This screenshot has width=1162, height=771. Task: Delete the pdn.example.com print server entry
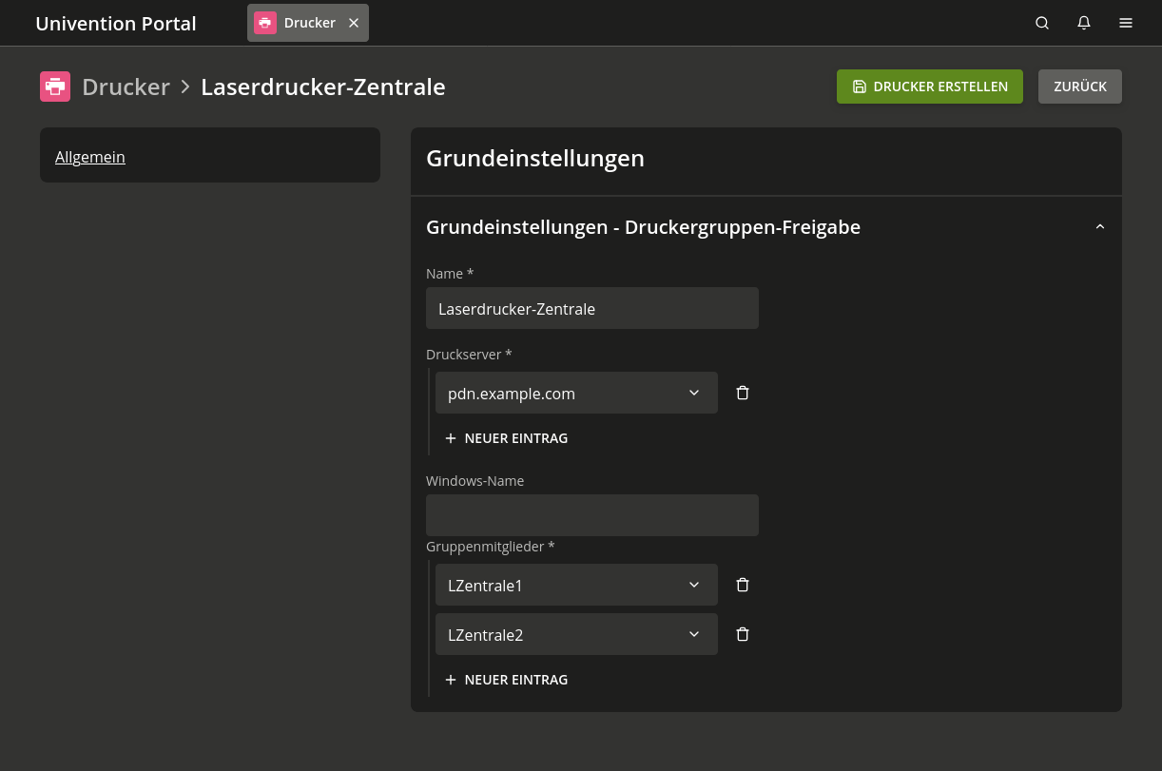click(743, 393)
